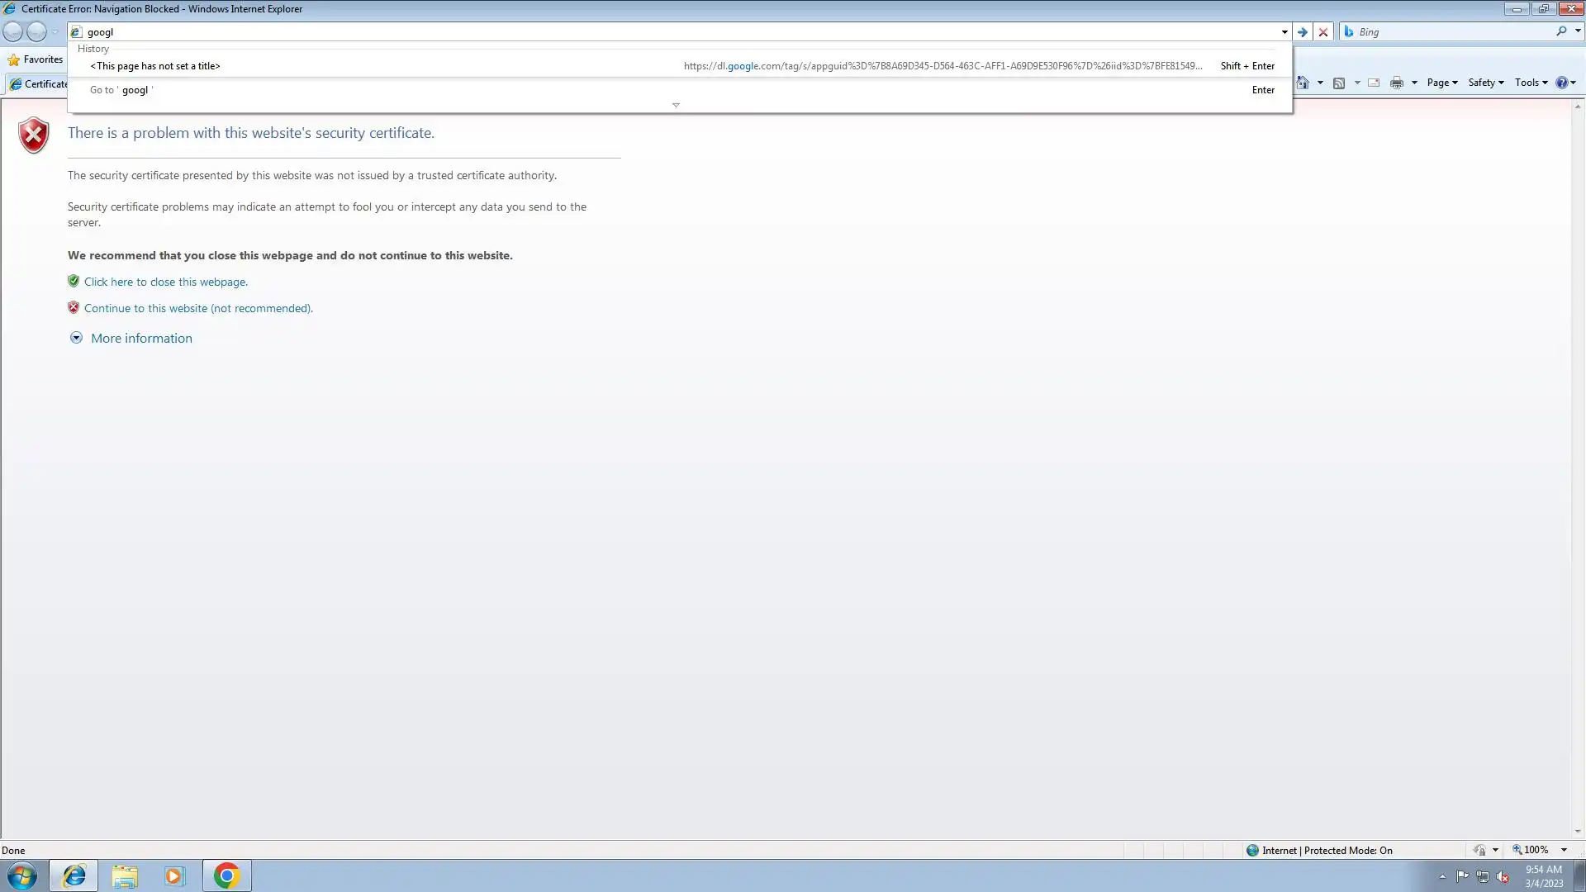Screen dimensions: 1586x892
Task: Click the Read Mail envelope icon
Action: click(x=1374, y=83)
